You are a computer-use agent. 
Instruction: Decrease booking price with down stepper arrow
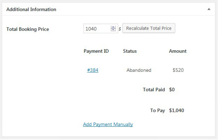[x=113, y=30]
